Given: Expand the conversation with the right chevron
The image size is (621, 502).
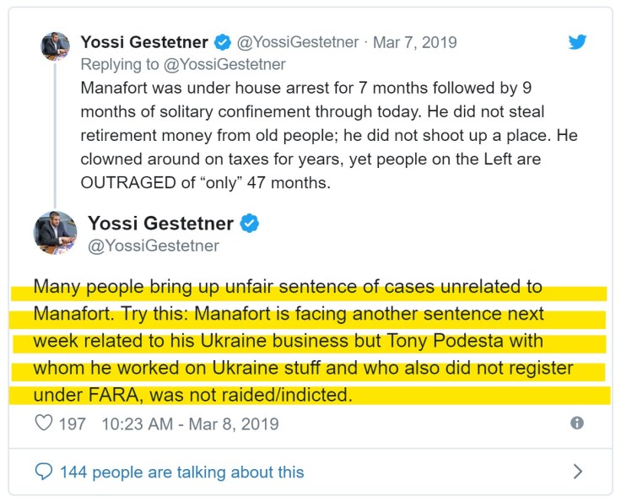Looking at the screenshot, I should [577, 472].
